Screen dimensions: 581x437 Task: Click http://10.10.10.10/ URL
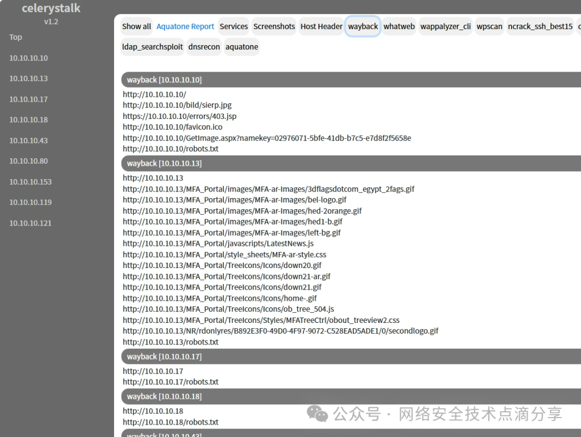pyautogui.click(x=154, y=95)
